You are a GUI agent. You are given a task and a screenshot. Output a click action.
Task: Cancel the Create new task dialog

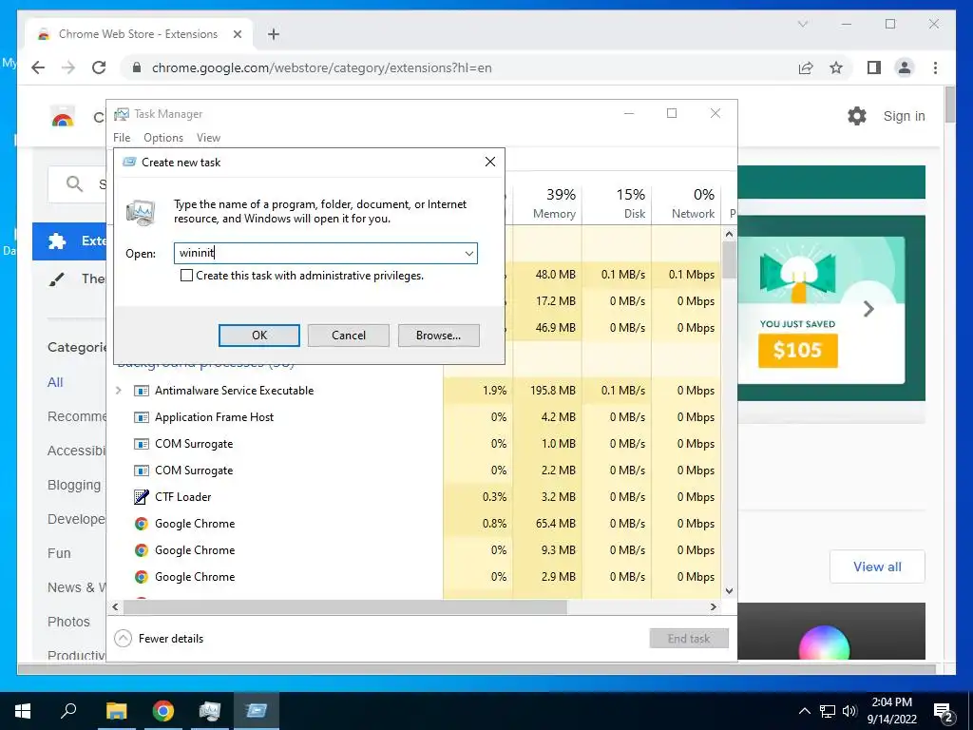pos(348,336)
